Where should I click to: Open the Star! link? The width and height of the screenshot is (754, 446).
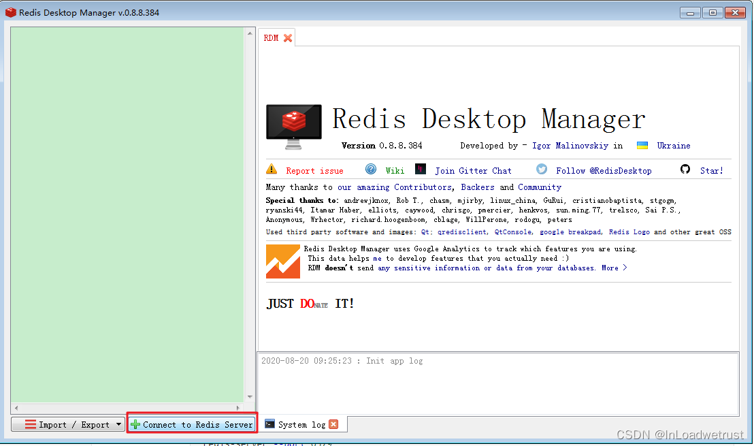711,171
